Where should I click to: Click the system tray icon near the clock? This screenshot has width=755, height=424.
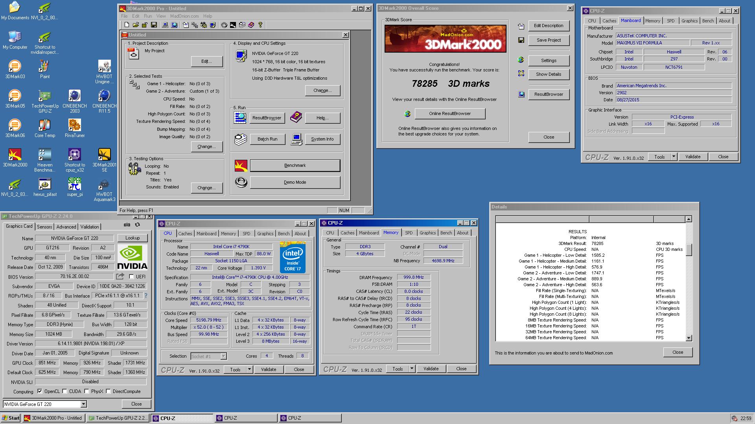[x=734, y=418]
